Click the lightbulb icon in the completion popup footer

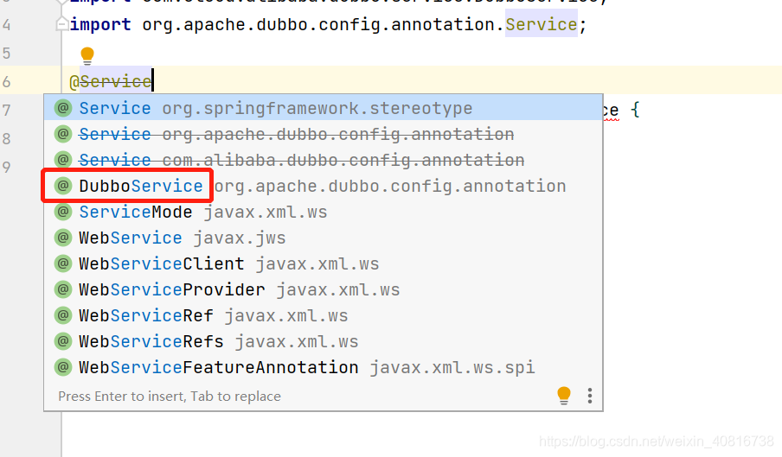pos(564,396)
